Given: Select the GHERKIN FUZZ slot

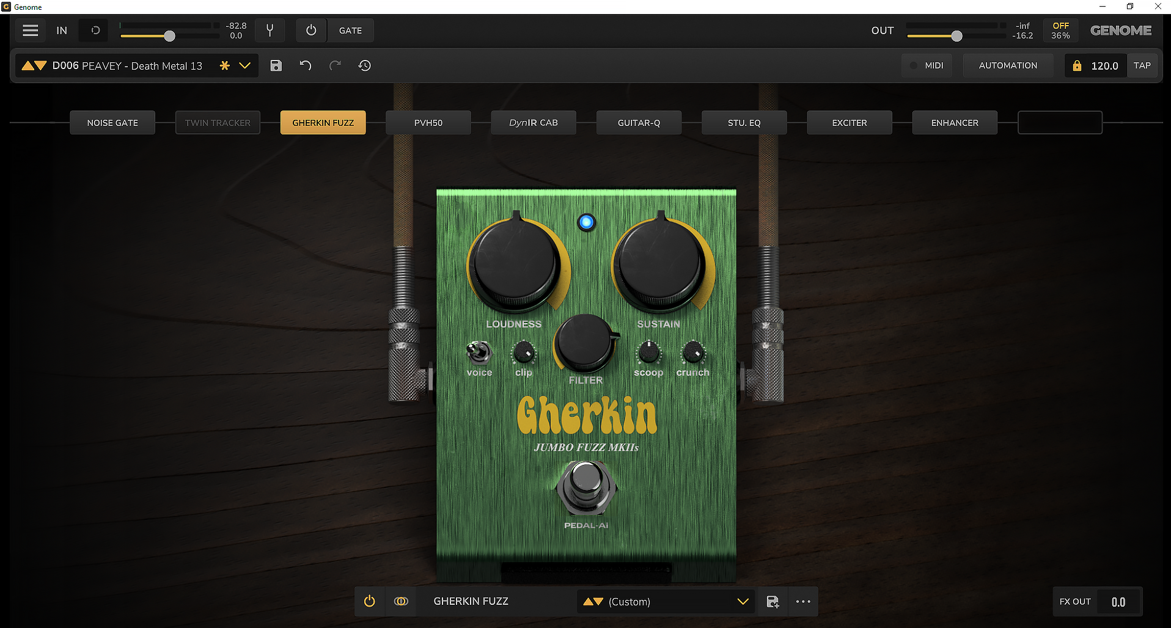Looking at the screenshot, I should 323,123.
